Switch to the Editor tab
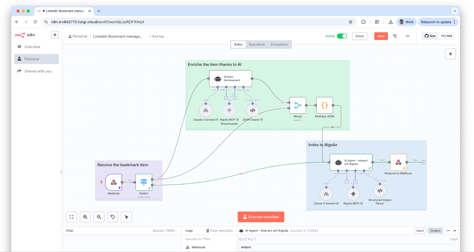 pos(238,45)
